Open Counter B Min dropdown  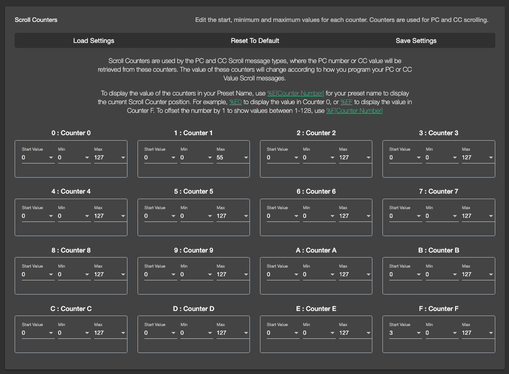tap(441, 274)
